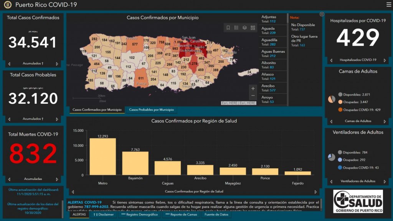Zoom in on the map with plus button

click(x=253, y=88)
